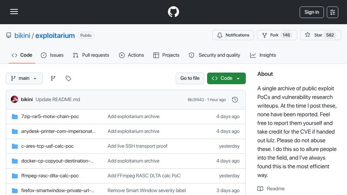Click folder icon for anydesk-printer-com row
Viewport: 347px width, 195px height.
15,131
